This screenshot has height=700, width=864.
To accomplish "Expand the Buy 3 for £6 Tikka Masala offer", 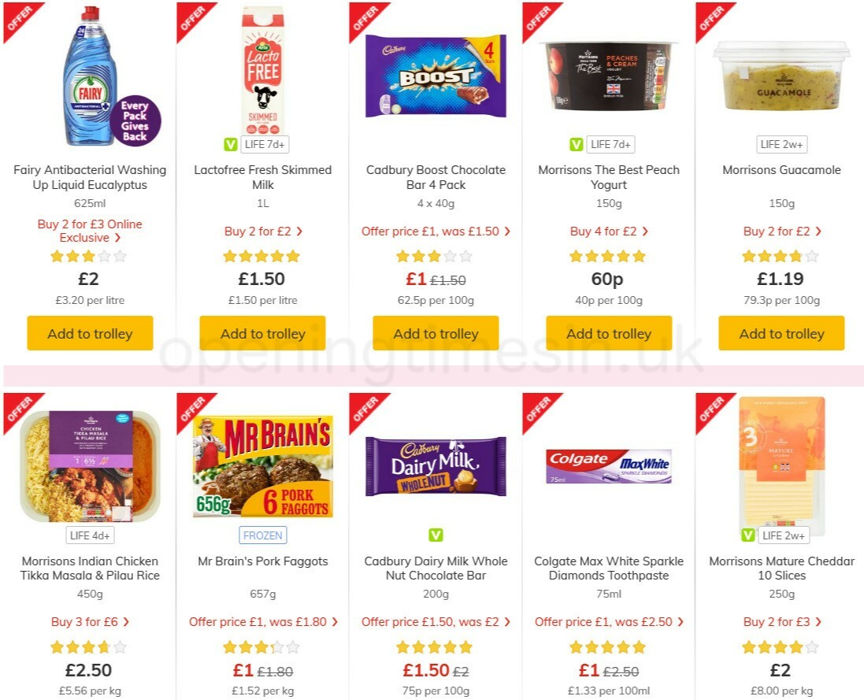I will click(89, 621).
